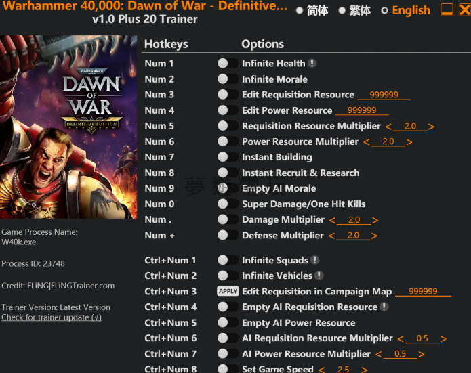Enable Instant Building toggle
This screenshot has width=471, height=373.
pos(228,157)
